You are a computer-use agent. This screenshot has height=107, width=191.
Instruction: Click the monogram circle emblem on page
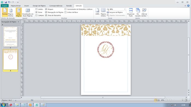coord(106,50)
